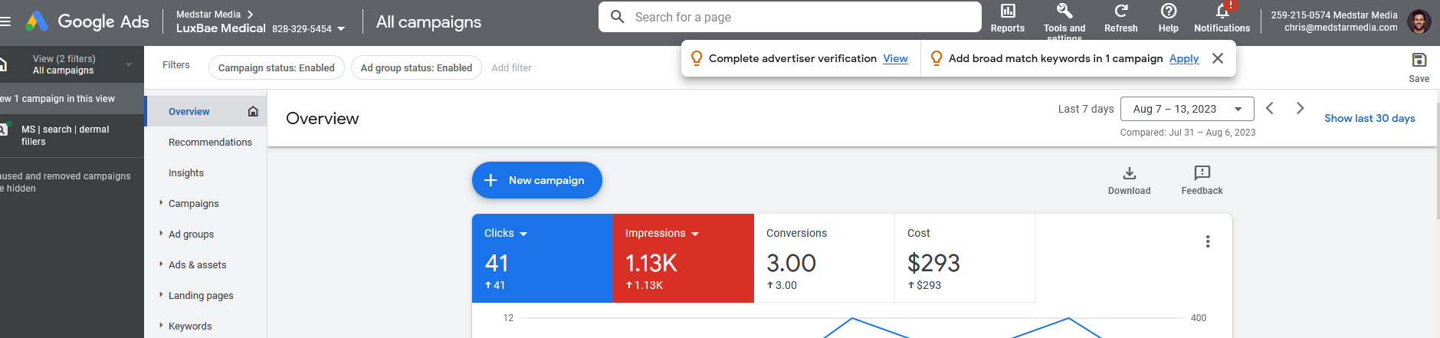
Task: Click the New campaign button
Action: (537, 180)
